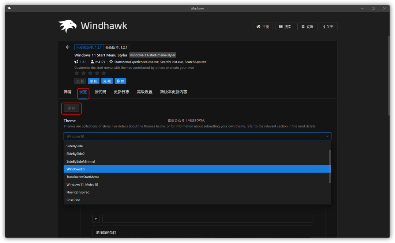This screenshot has height=243, width=395.
Task: Click the 更新 update button
Action: click(x=80, y=81)
